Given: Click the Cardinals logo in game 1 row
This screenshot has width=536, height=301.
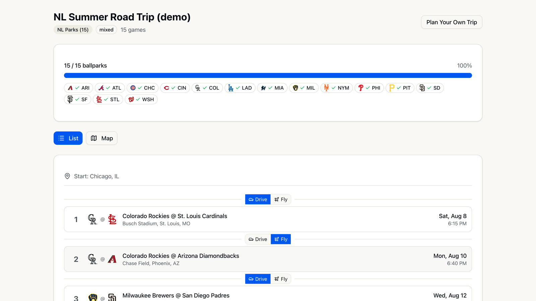Looking at the screenshot, I should [x=112, y=219].
